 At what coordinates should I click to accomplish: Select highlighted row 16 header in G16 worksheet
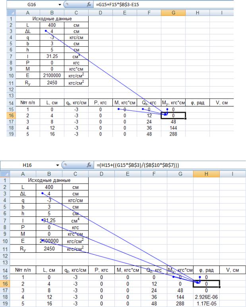point(11,116)
